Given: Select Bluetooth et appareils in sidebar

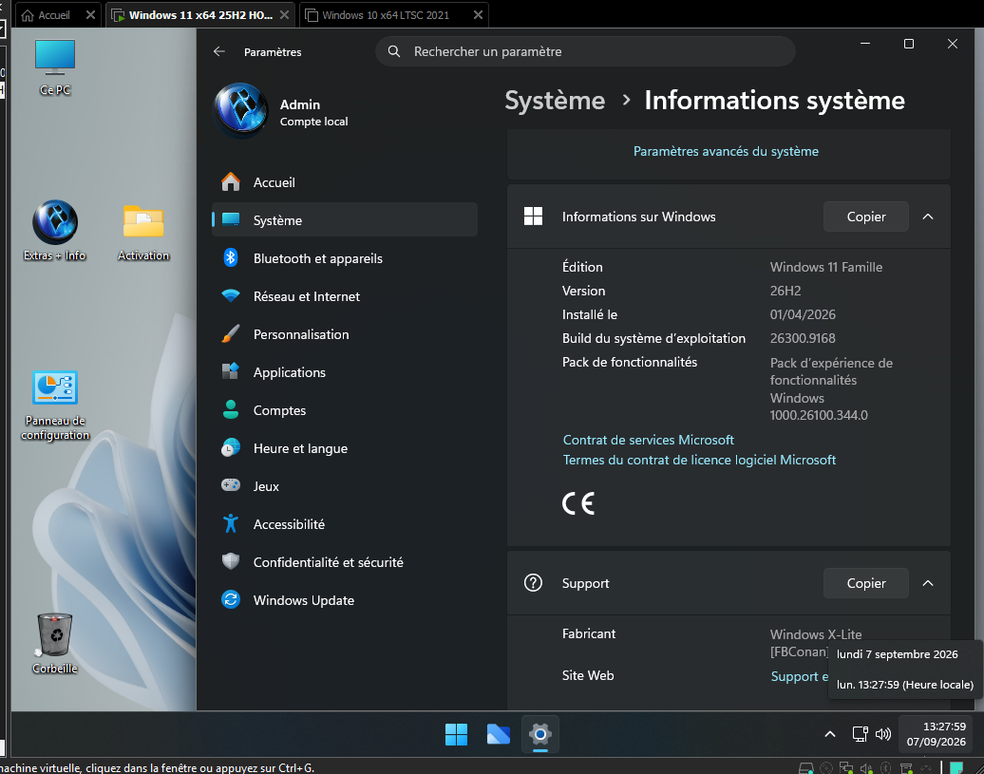Looking at the screenshot, I should pyautogui.click(x=345, y=258).
